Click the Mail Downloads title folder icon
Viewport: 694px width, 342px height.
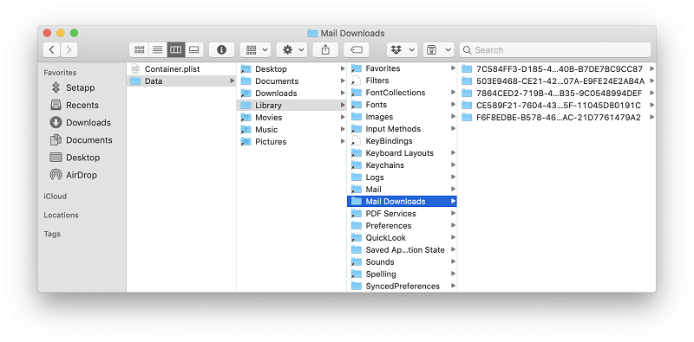point(312,33)
